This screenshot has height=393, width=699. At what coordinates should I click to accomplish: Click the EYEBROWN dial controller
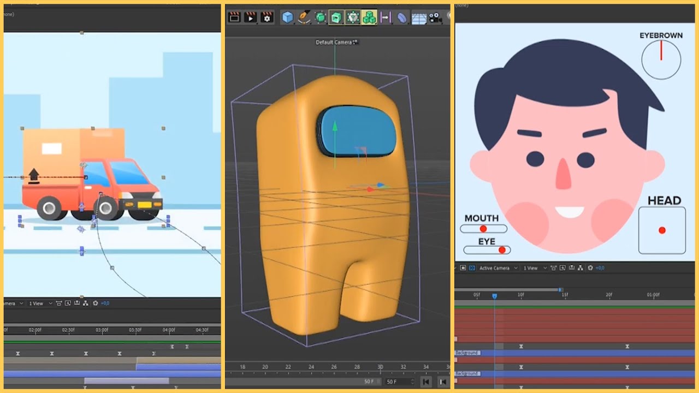(661, 59)
